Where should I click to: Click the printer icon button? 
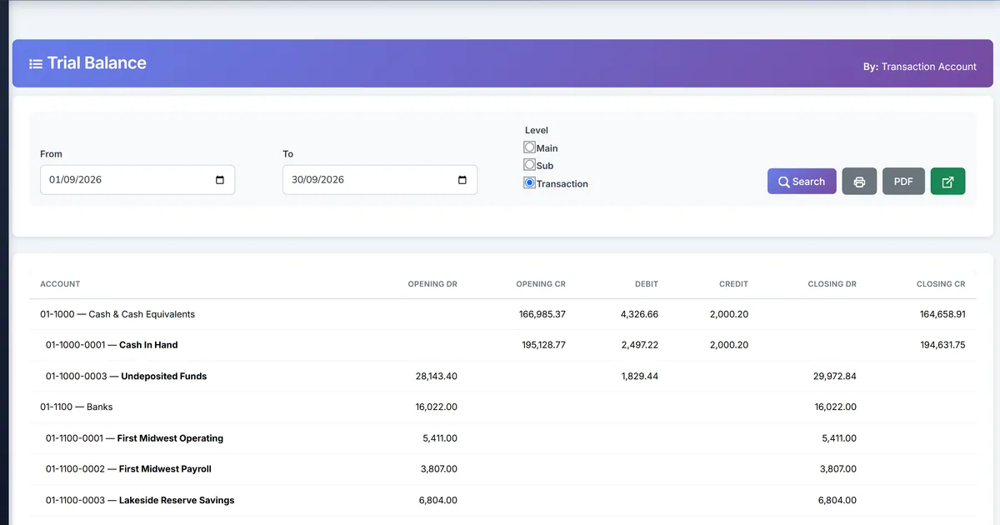[x=859, y=182]
